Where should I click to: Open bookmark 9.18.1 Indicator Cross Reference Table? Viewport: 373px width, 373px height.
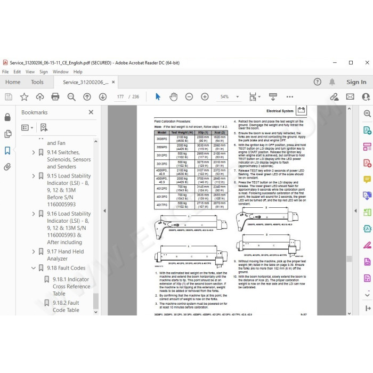click(71, 287)
